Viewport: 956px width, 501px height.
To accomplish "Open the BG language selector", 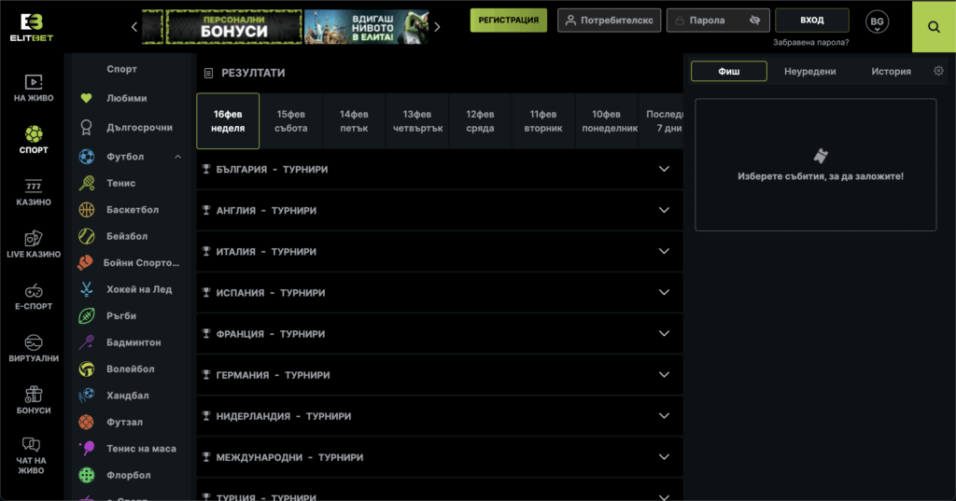I will tap(877, 21).
